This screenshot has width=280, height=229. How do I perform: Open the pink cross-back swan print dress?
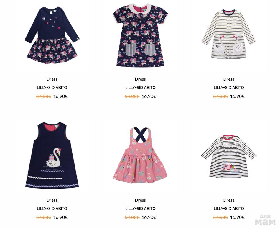click(140, 155)
